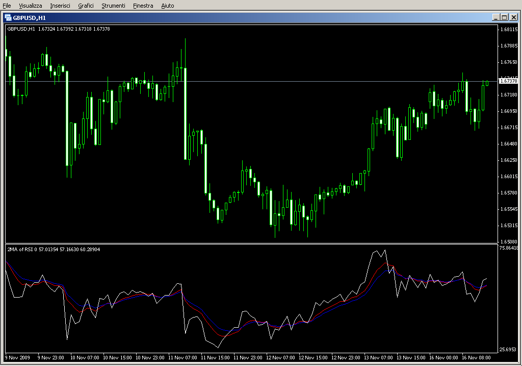
Task: Click price scale value 1.67180
Action: pos(509,94)
